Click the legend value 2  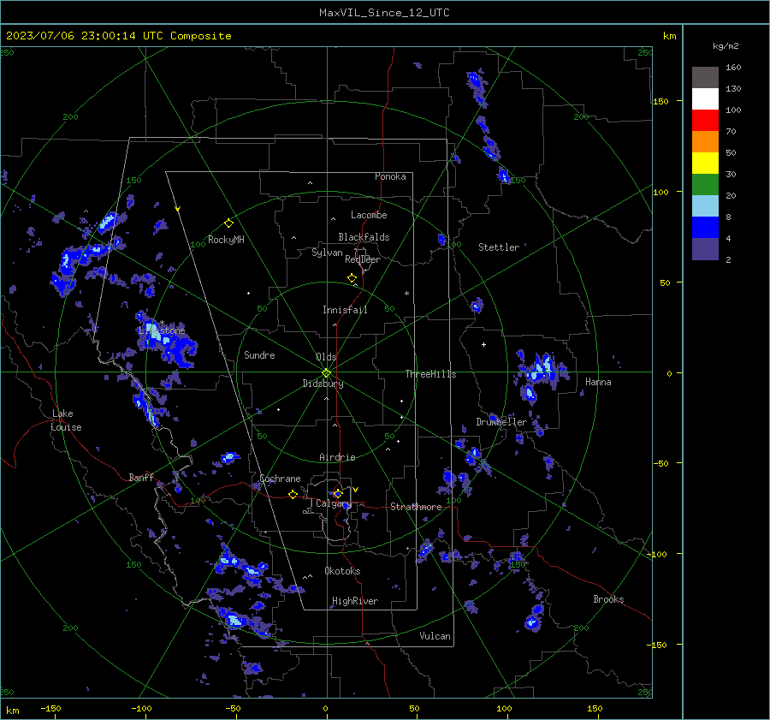(x=728, y=259)
